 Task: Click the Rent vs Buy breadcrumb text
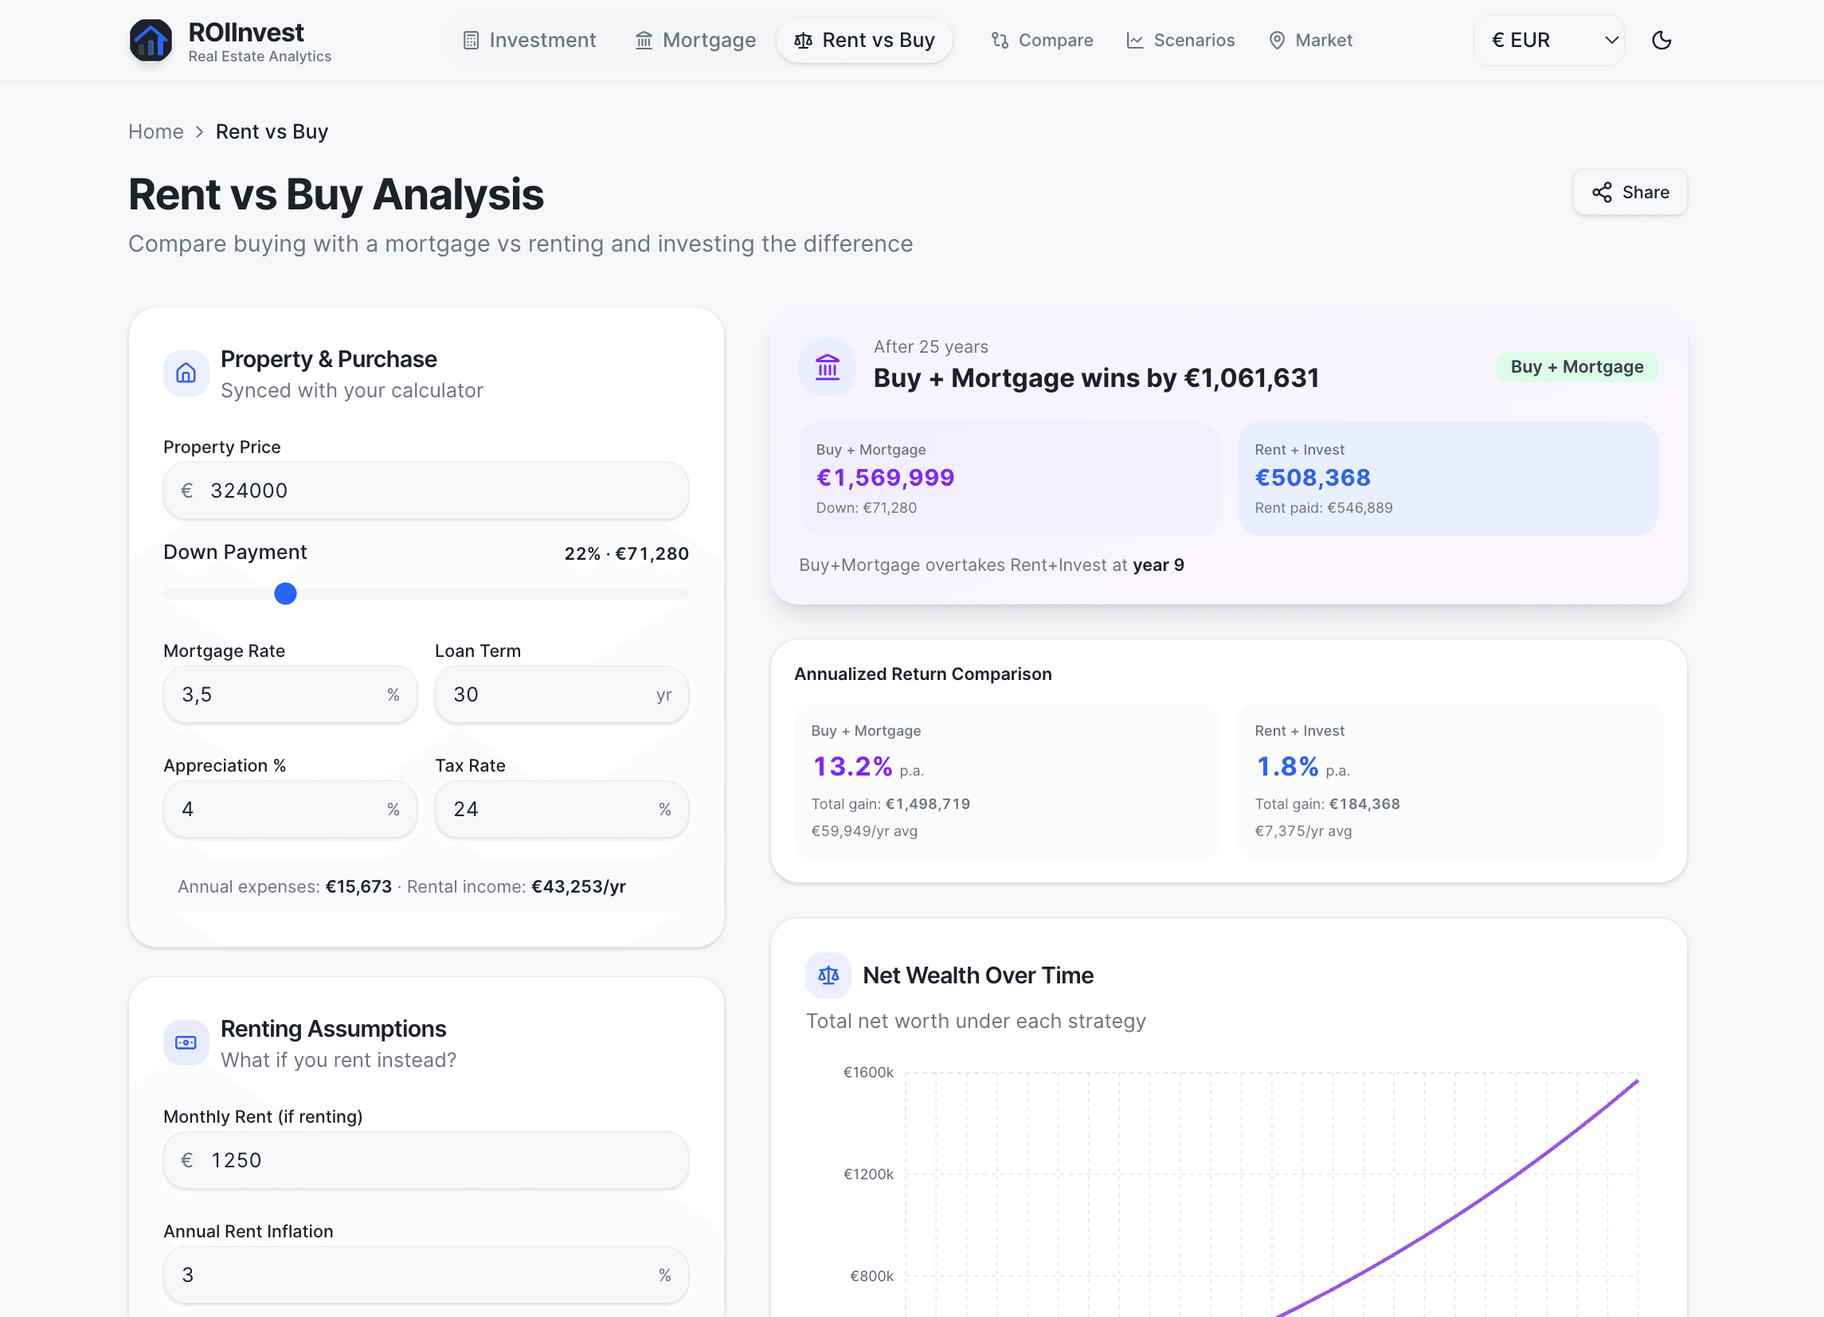coord(272,131)
